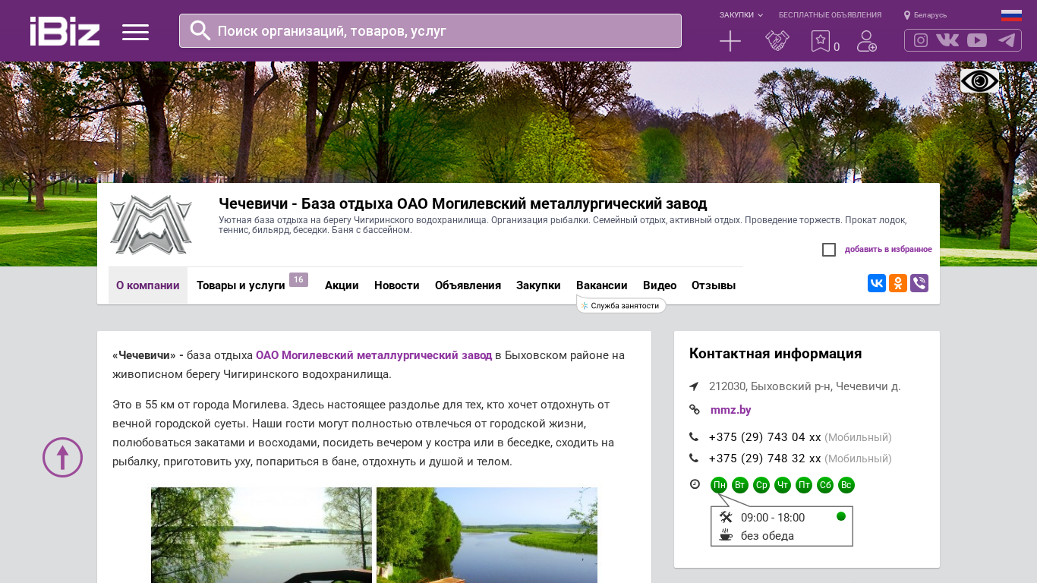Open the Товары и услуги tab

tap(241, 285)
